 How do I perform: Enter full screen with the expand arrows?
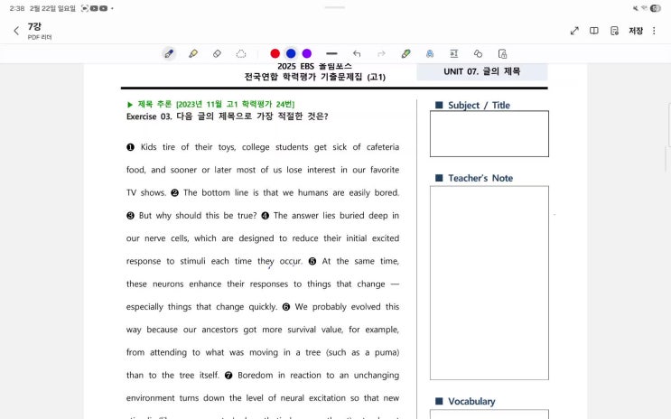click(574, 31)
